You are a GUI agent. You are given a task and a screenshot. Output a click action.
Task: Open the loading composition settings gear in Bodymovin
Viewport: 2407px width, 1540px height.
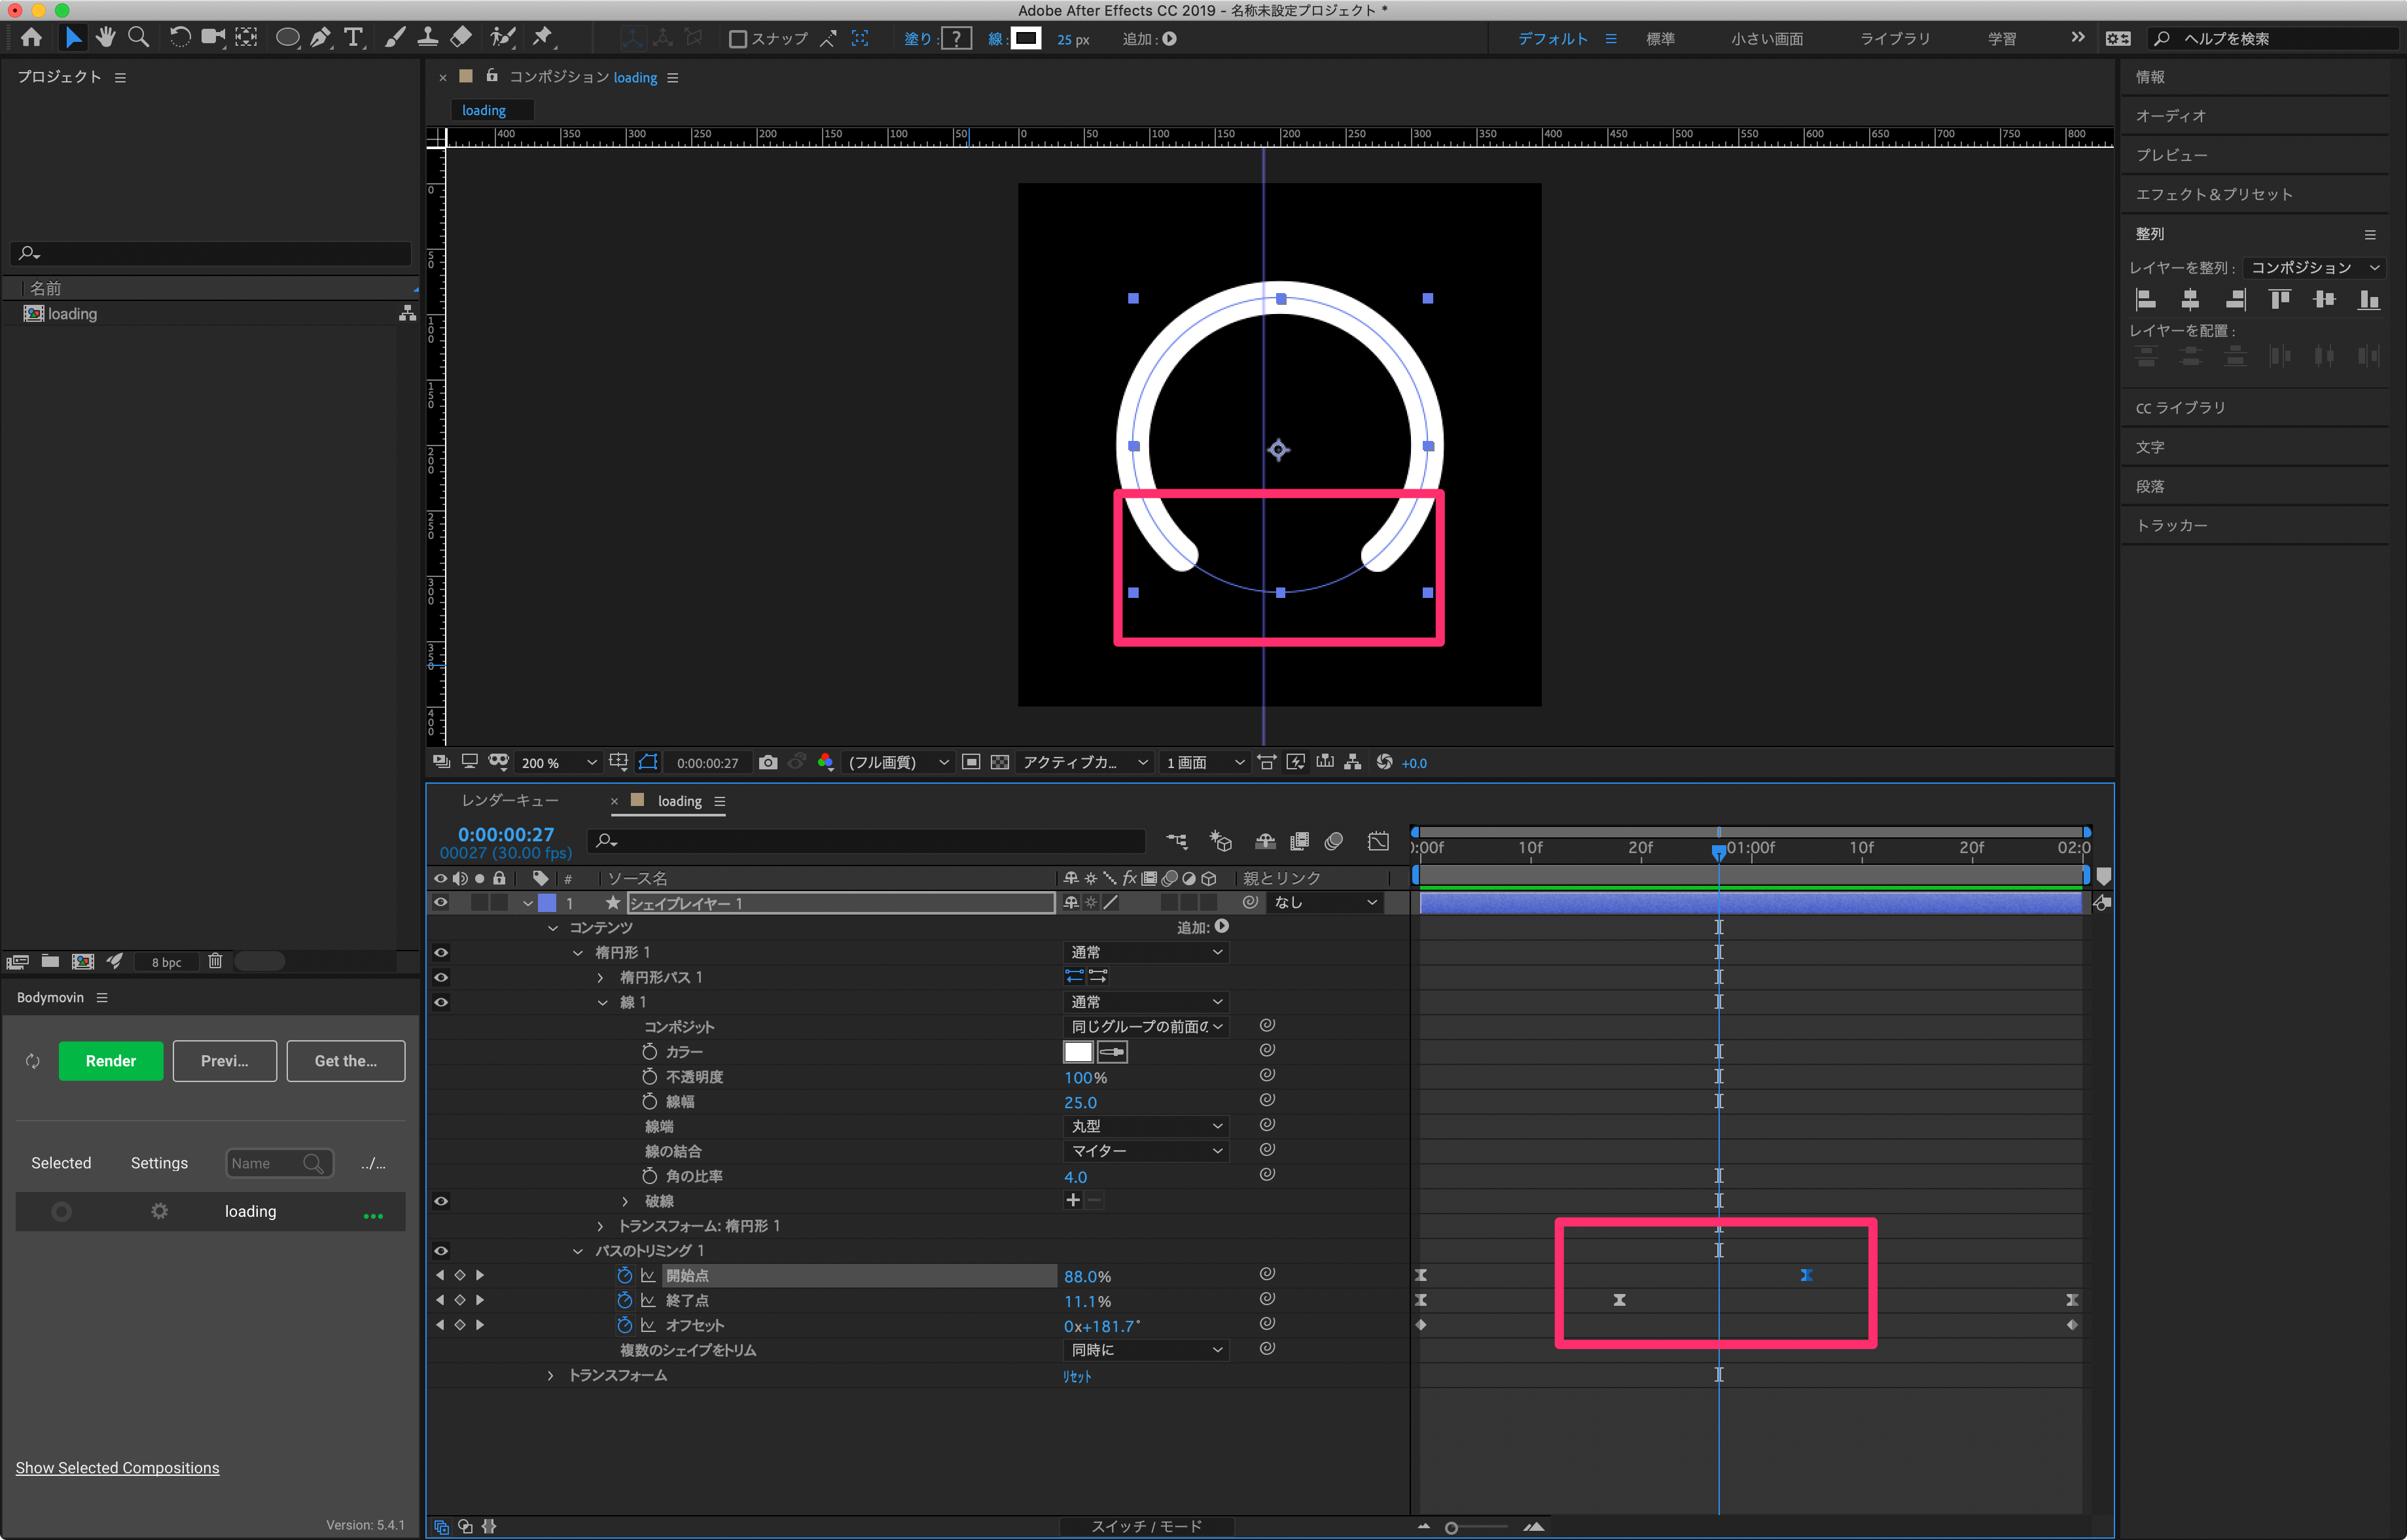(x=159, y=1212)
